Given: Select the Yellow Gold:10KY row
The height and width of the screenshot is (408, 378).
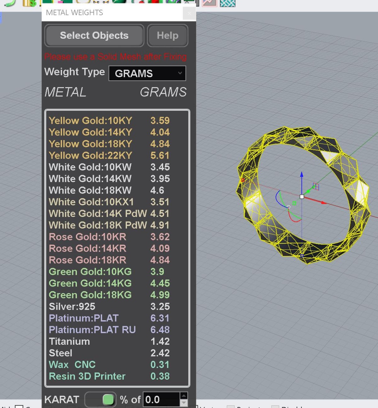Looking at the screenshot, I should coord(109,121).
